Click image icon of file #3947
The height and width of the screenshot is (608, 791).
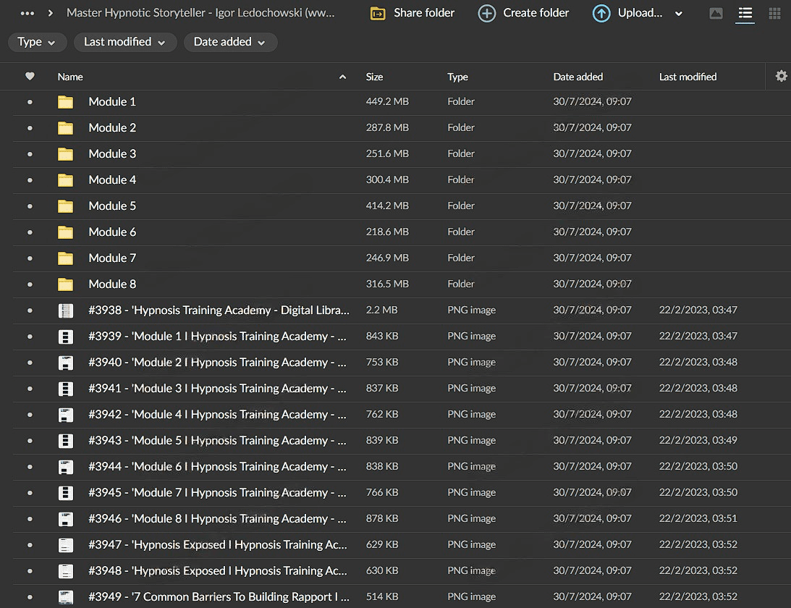(66, 546)
